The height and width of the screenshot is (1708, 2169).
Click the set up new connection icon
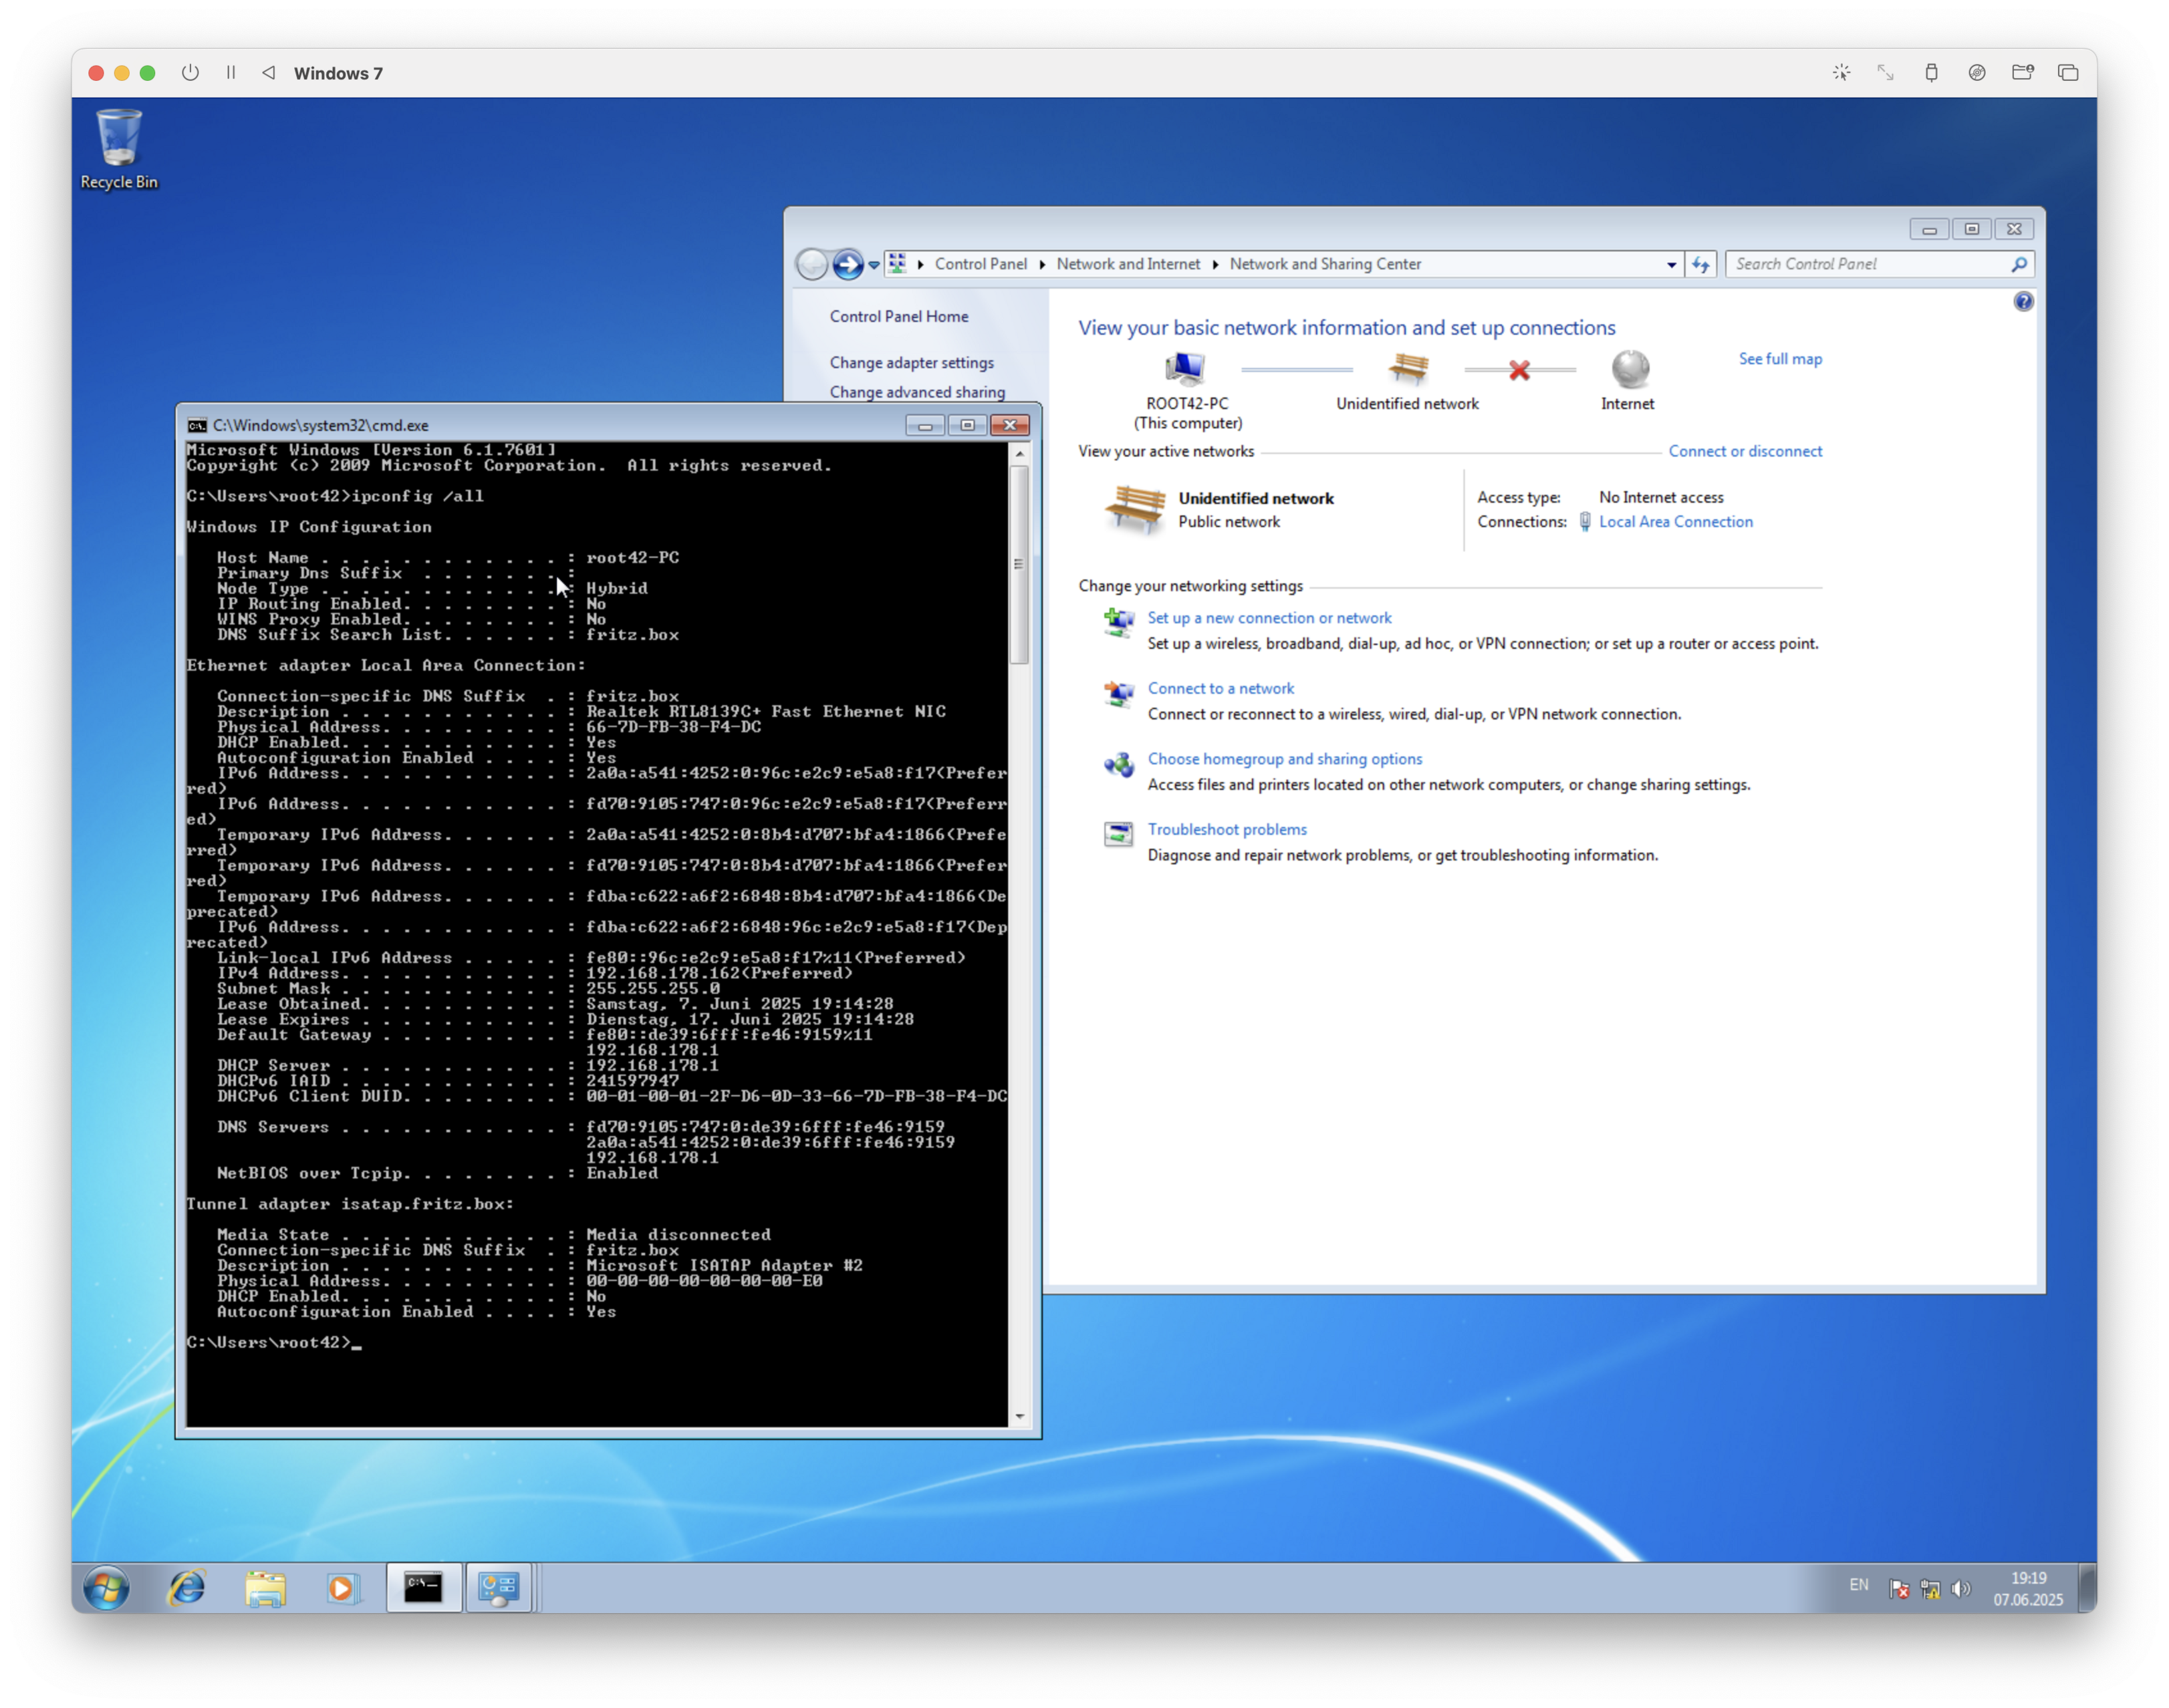coord(1118,624)
